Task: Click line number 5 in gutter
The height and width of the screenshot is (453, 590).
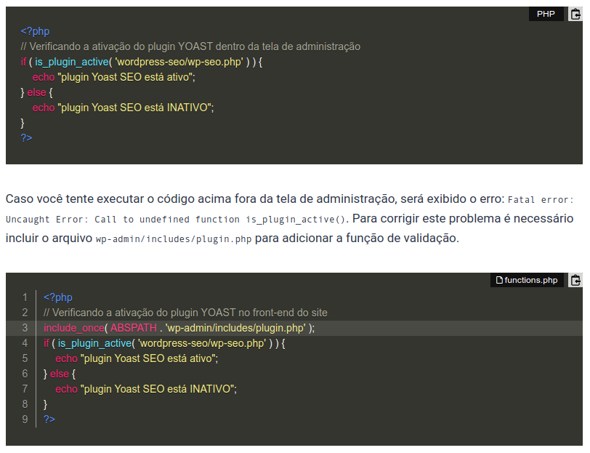Action: 25,358
